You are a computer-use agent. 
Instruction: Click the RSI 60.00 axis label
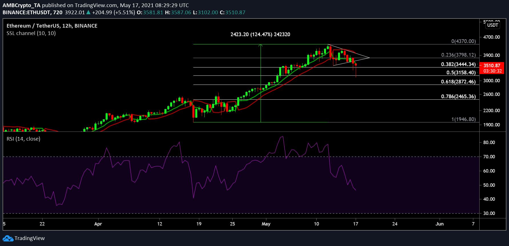click(x=489, y=171)
